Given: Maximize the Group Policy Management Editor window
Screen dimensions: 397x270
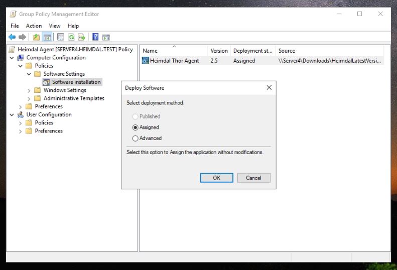Looking at the screenshot, I should [359, 14].
